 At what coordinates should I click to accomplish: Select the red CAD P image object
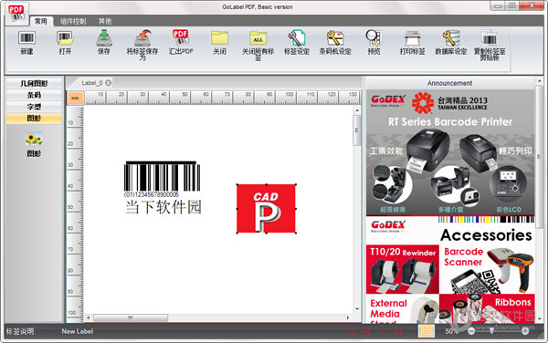point(267,209)
